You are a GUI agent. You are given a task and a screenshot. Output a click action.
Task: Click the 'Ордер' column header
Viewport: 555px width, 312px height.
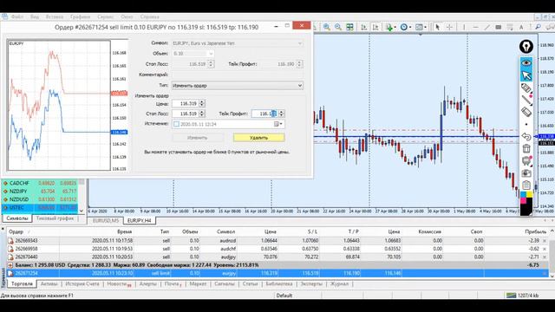tap(16, 231)
